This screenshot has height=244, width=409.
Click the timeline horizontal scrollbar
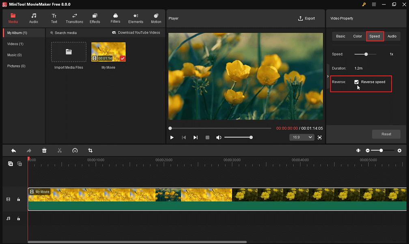[x=137, y=242]
